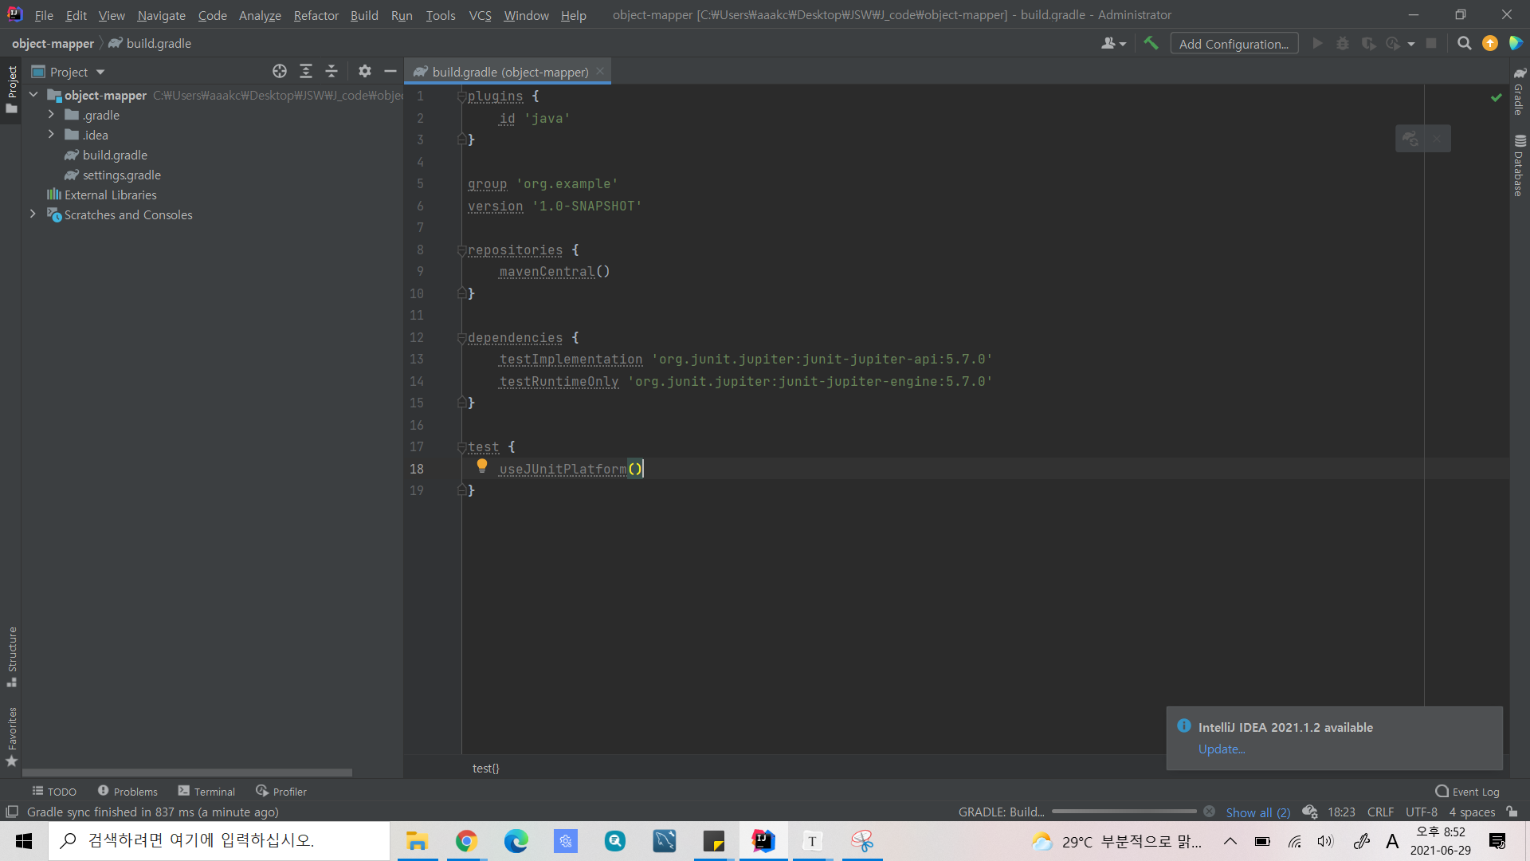1530x861 pixels.
Task: Load Gradle changes floating icon
Action: pos(1410,139)
